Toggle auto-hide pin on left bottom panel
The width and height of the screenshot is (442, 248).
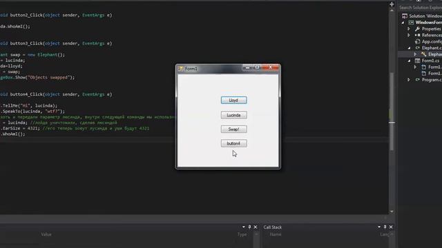[249, 227]
